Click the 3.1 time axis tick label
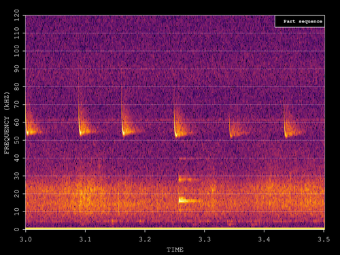The height and width of the screenshot is (255, 340). click(85, 239)
